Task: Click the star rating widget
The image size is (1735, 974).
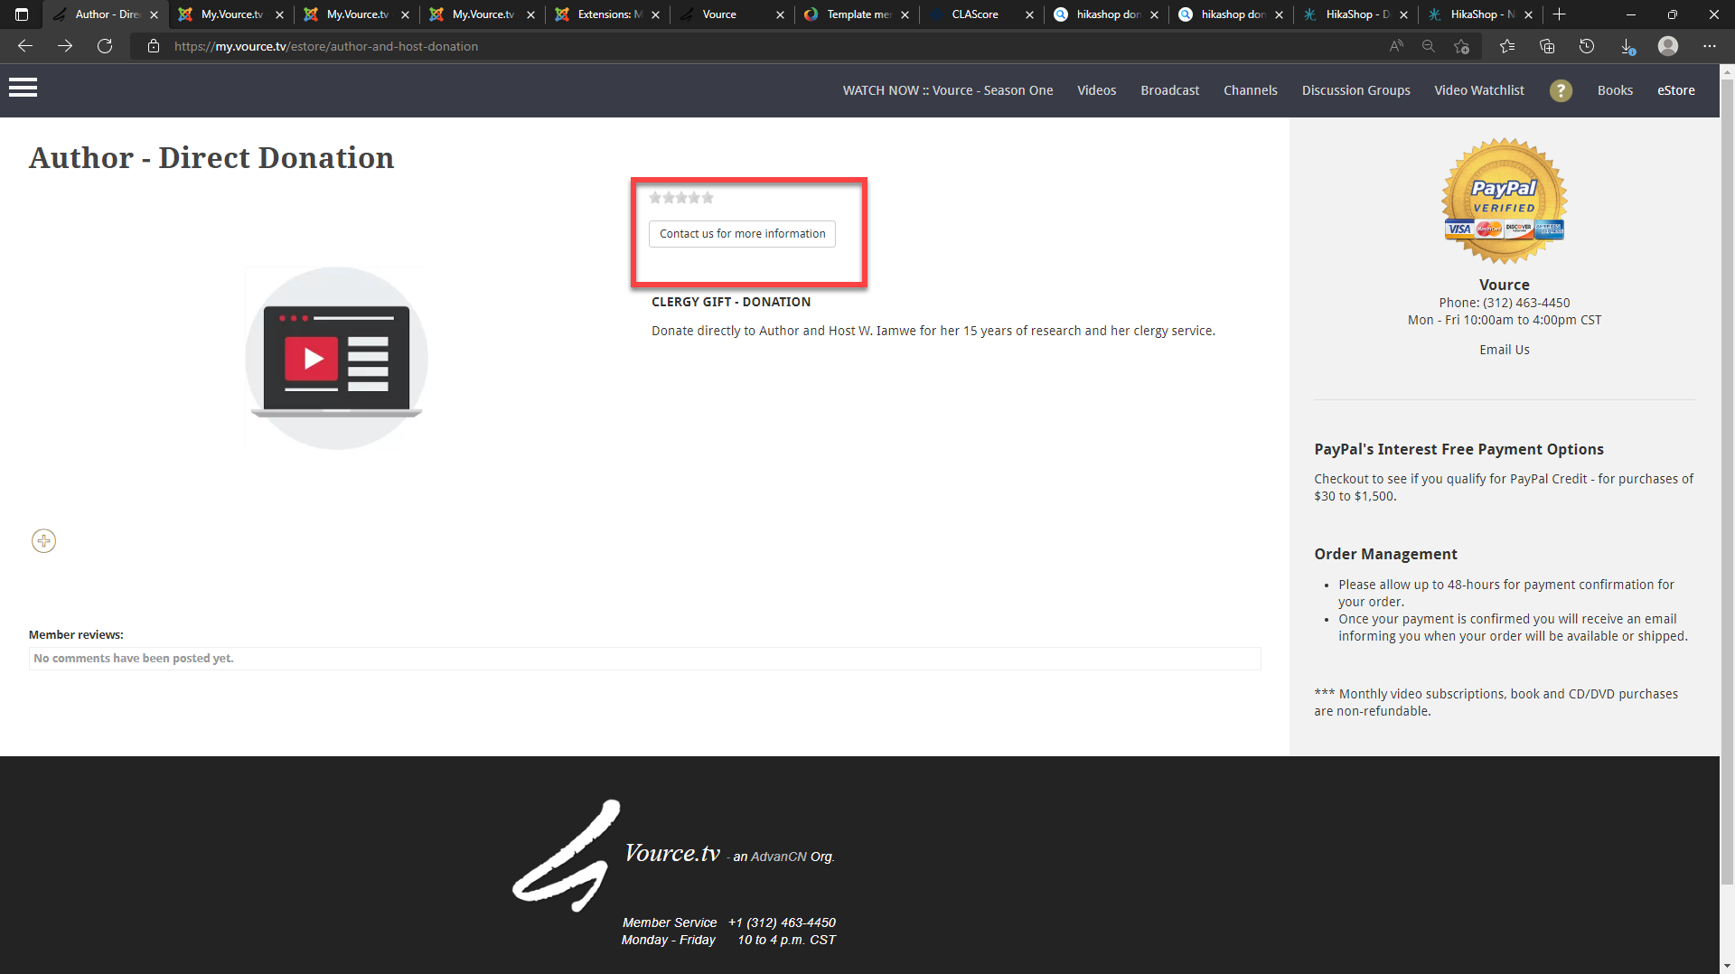Action: [x=681, y=198]
